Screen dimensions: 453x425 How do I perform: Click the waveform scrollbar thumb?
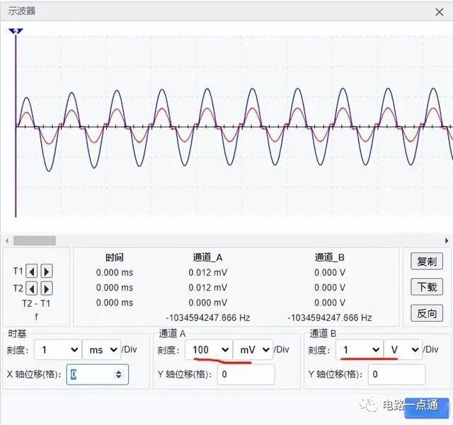[35, 240]
